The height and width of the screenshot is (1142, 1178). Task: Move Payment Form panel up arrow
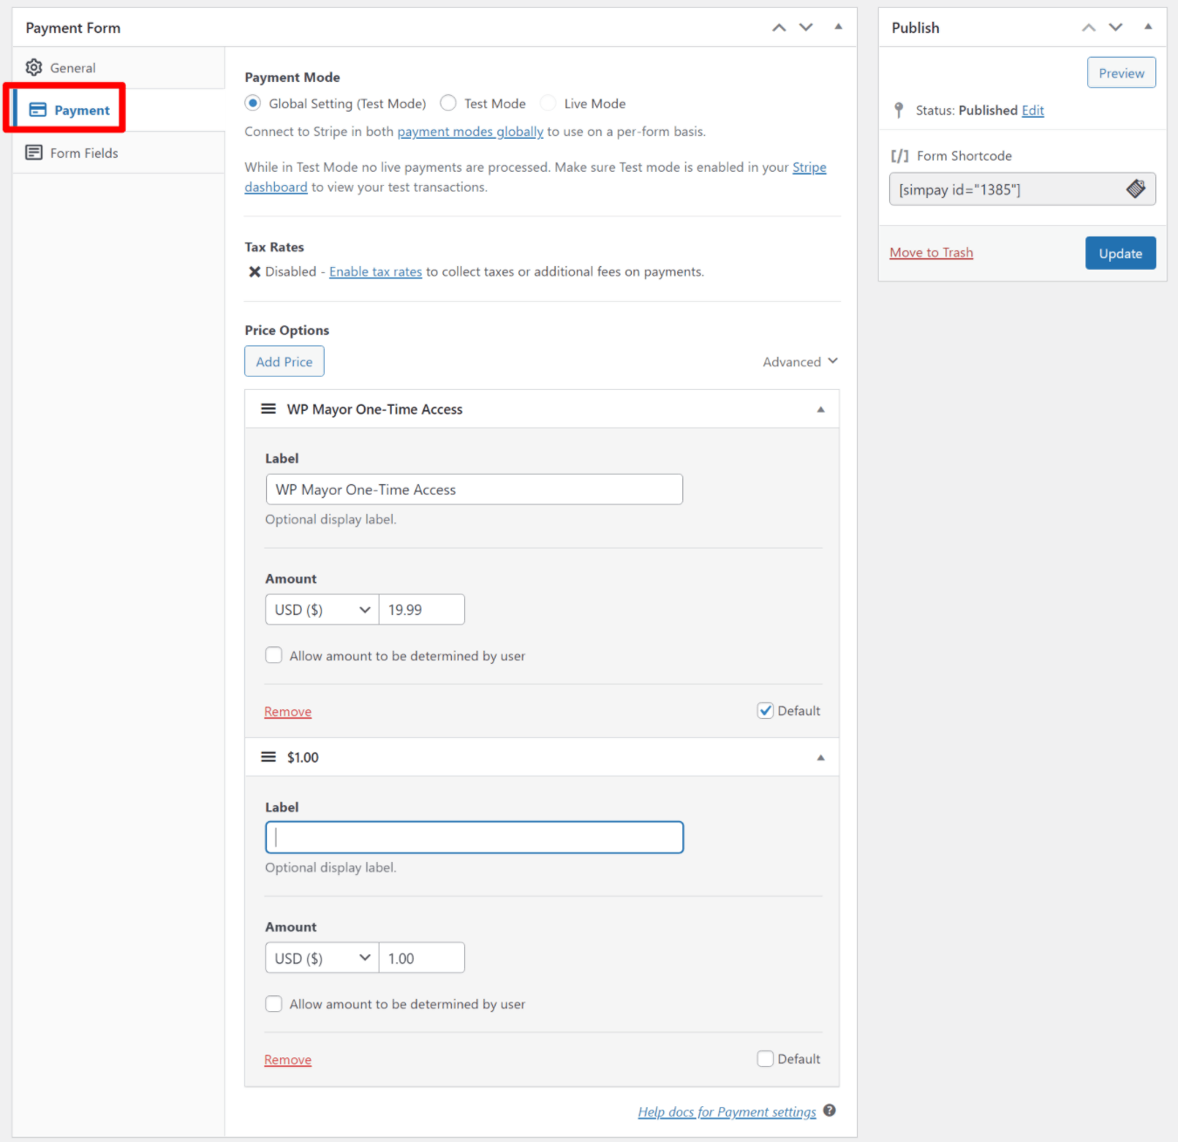tap(779, 28)
